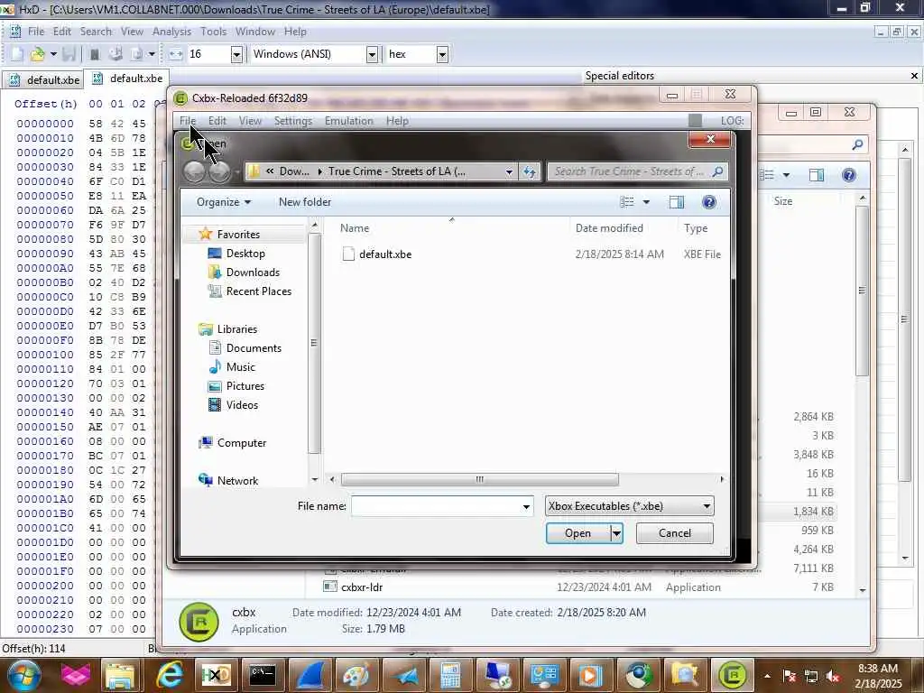Viewport: 924px width, 693px height.
Task: Click the blue Help icon in Open dialog
Action: point(709,202)
